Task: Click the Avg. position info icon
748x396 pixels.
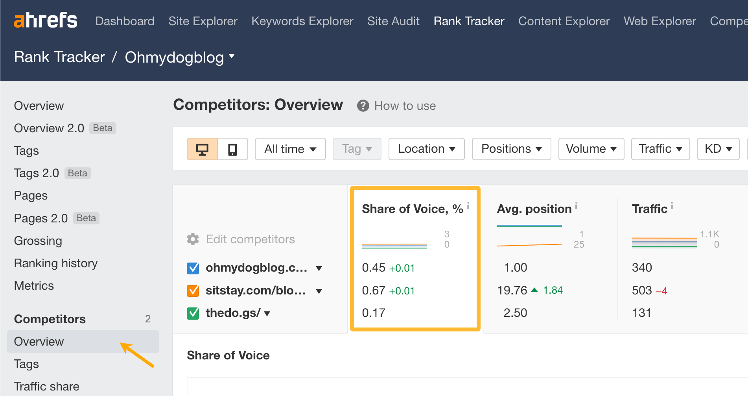Action: coord(576,204)
